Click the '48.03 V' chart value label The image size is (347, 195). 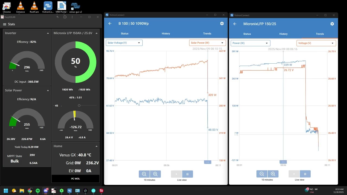[213, 130]
